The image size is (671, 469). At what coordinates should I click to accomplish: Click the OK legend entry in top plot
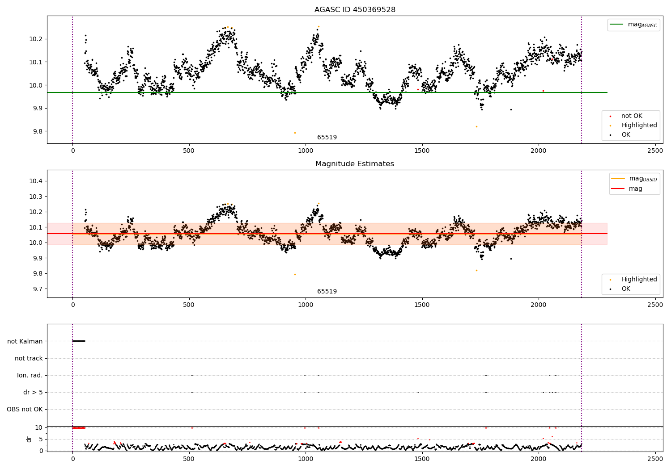[x=620, y=134]
